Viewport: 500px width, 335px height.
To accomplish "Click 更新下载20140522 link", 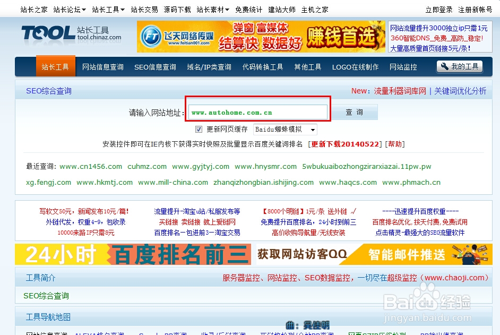I will click(x=344, y=144).
